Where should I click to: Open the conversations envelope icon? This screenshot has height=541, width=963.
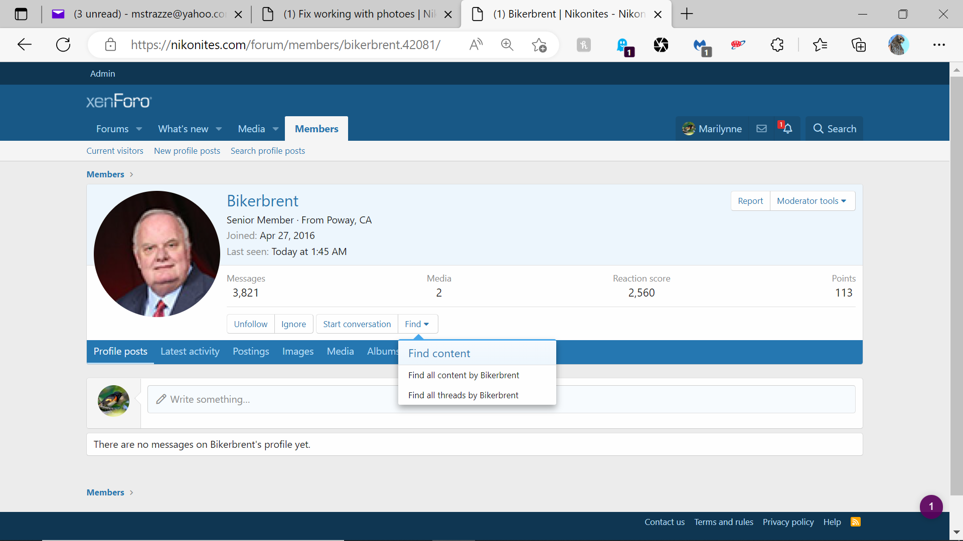(x=761, y=129)
